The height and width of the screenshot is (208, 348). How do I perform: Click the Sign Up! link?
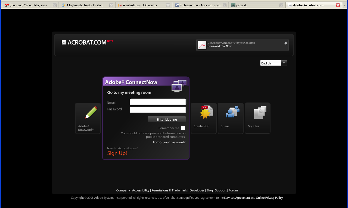[117, 153]
